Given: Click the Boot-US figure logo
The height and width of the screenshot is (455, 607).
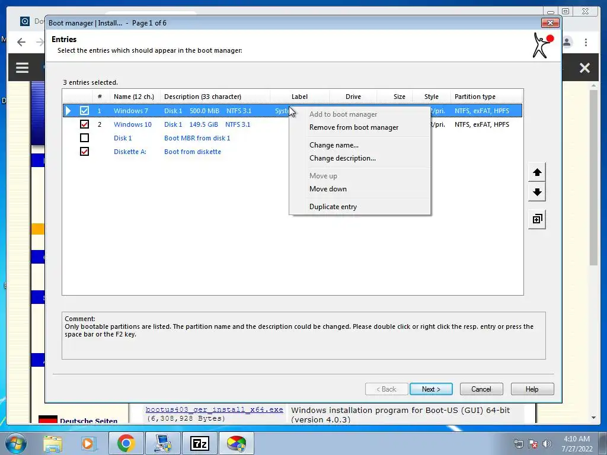Looking at the screenshot, I should [543, 45].
